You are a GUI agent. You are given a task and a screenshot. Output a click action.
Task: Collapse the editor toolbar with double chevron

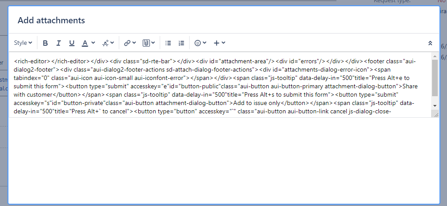tap(430, 43)
